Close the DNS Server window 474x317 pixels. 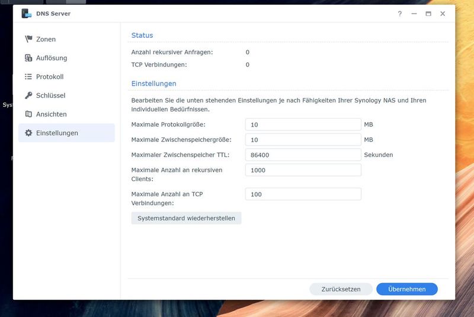(x=443, y=14)
